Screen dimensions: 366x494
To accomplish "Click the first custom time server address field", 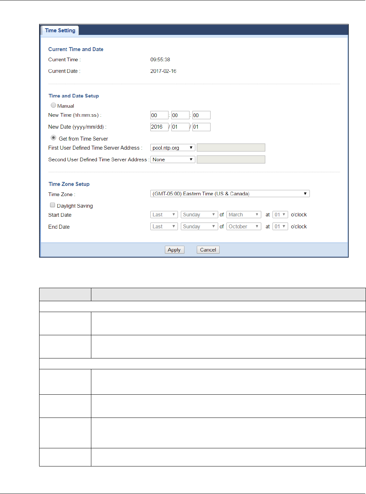I will click(231, 148).
